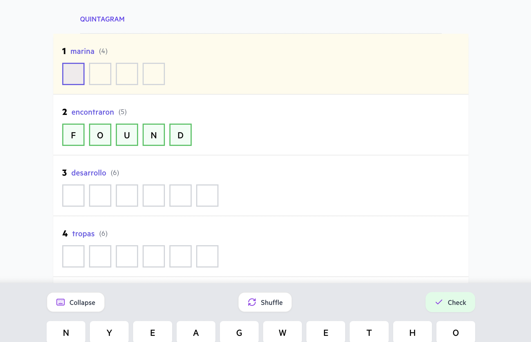Image resolution: width=531 pixels, height=342 pixels.
Task: Click the (6) length hint for tropas
Action: 103,234
